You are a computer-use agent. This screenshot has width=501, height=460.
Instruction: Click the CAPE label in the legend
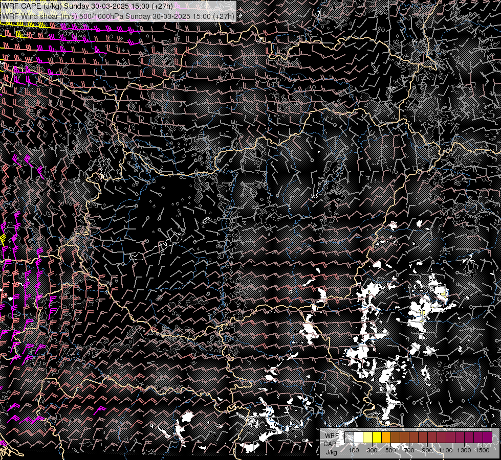click(332, 444)
